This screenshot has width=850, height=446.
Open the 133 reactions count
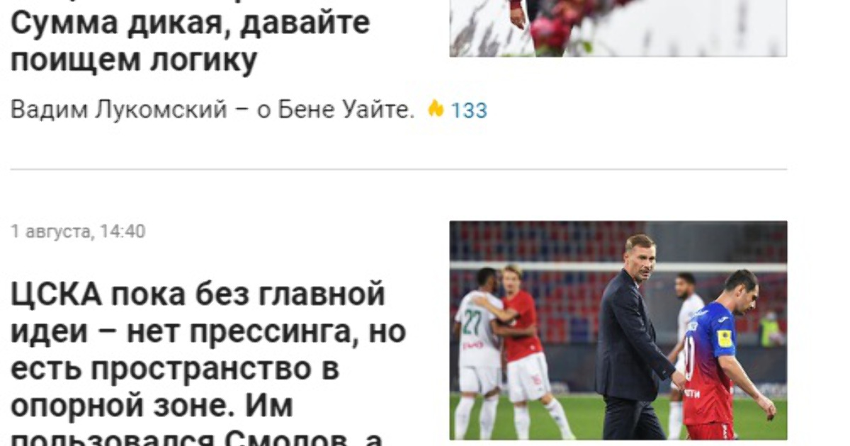click(x=469, y=110)
